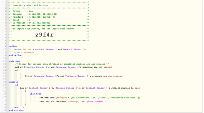Select the 'define' keyword on line 16

click(x=13, y=46)
